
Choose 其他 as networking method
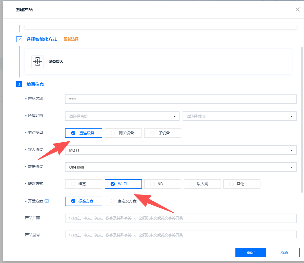242,184
